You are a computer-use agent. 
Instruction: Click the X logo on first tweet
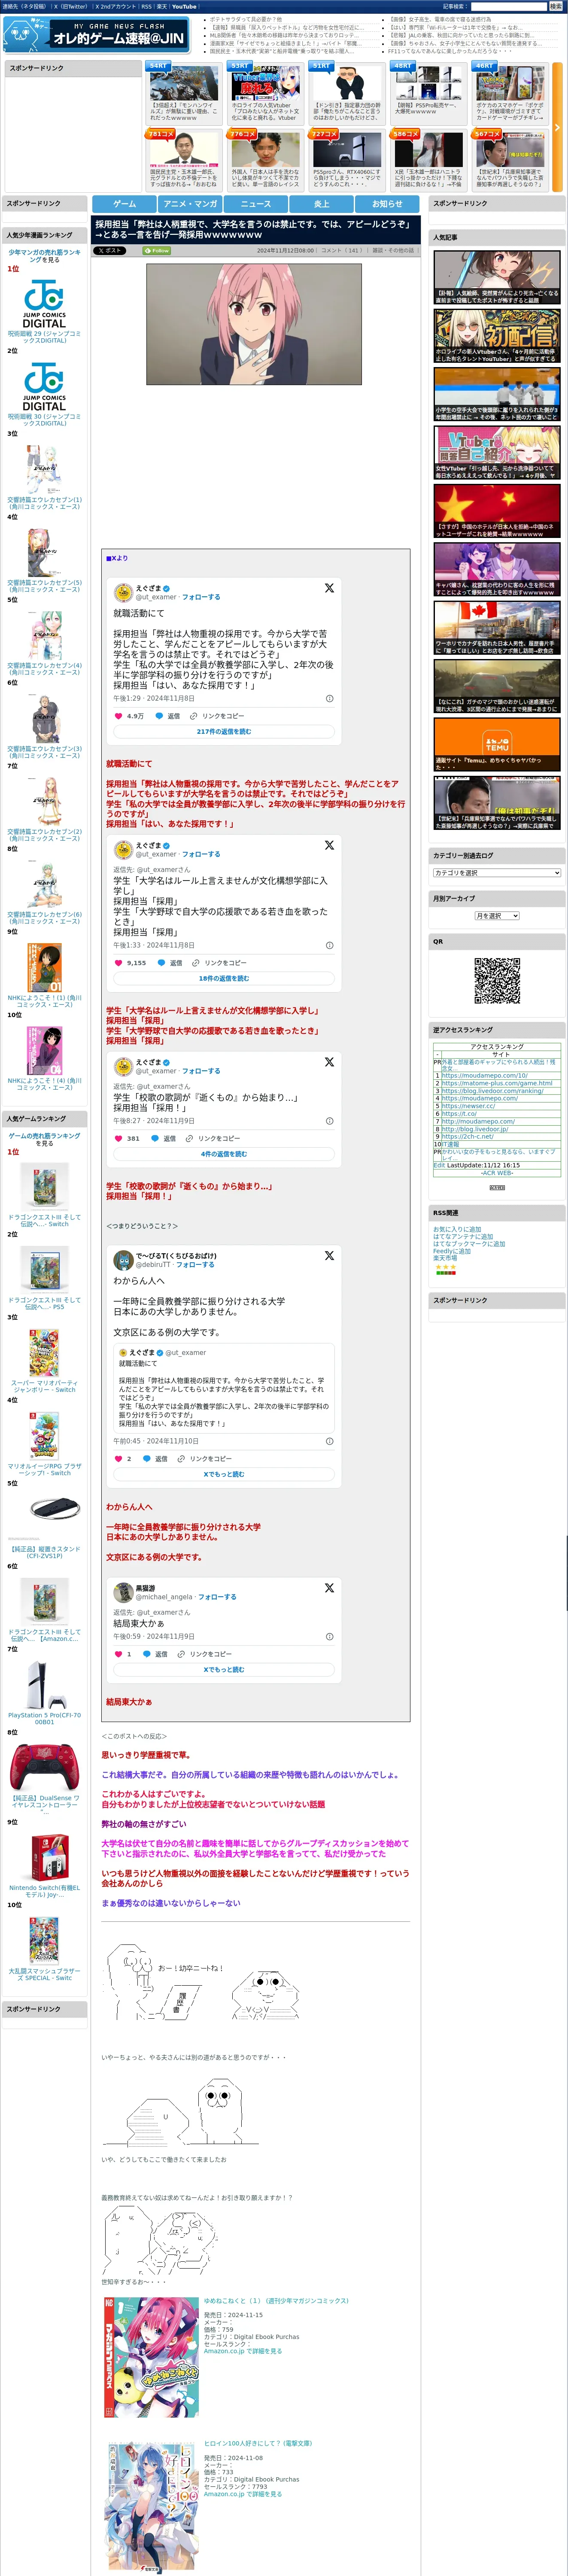tap(329, 588)
